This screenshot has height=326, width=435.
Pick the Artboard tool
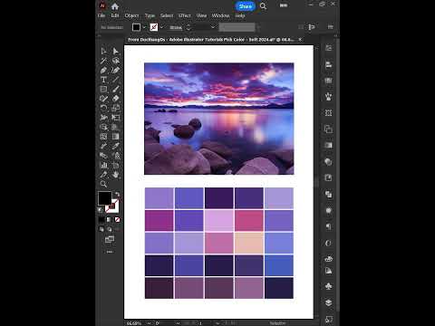[115, 165]
